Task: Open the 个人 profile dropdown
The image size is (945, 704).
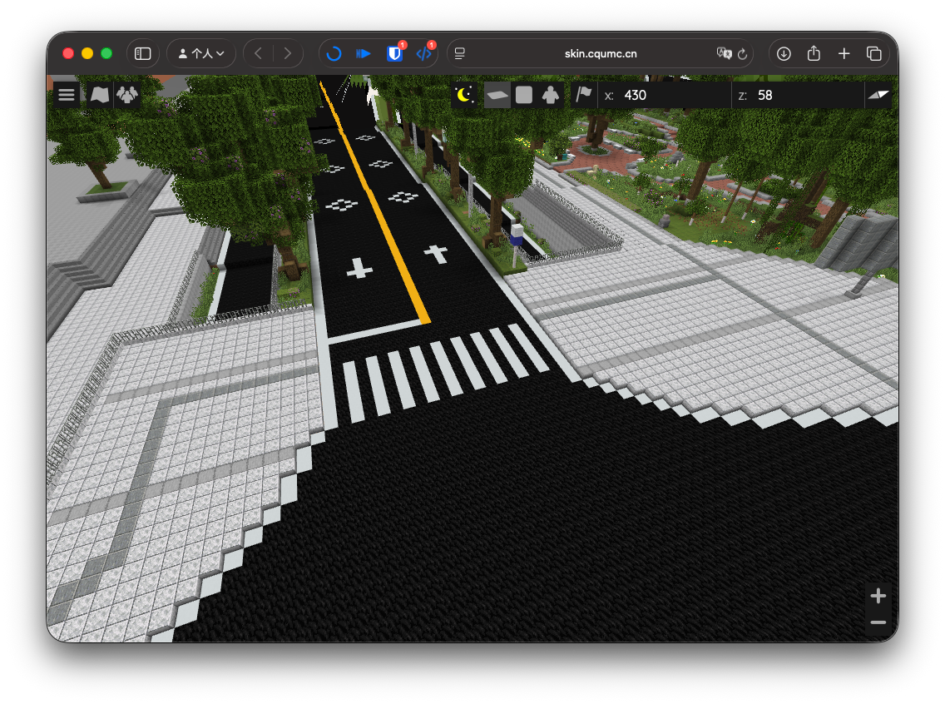Action: click(201, 53)
